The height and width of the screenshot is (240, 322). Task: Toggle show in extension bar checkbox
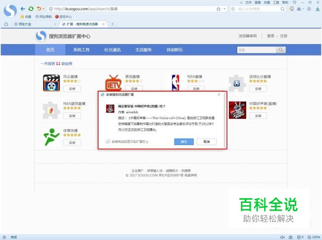coord(108,142)
